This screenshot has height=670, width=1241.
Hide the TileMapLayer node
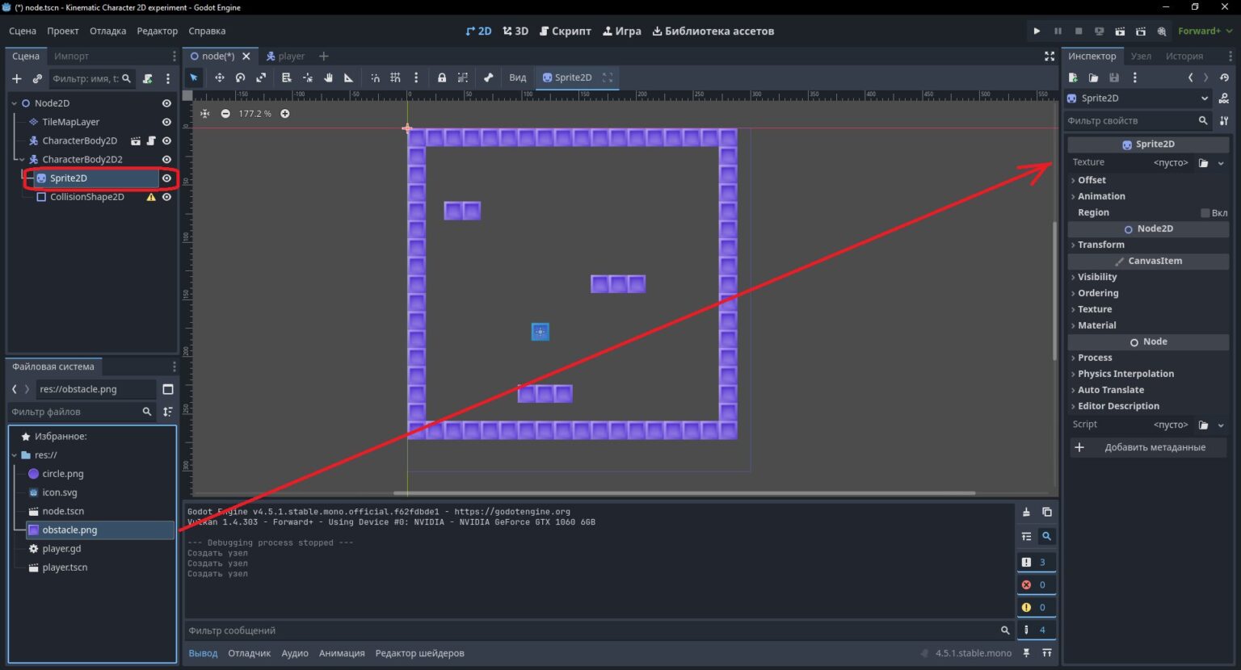click(166, 122)
